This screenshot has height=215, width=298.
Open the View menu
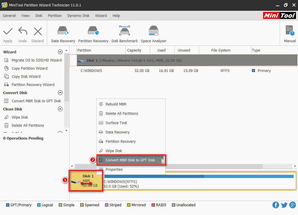click(26, 16)
